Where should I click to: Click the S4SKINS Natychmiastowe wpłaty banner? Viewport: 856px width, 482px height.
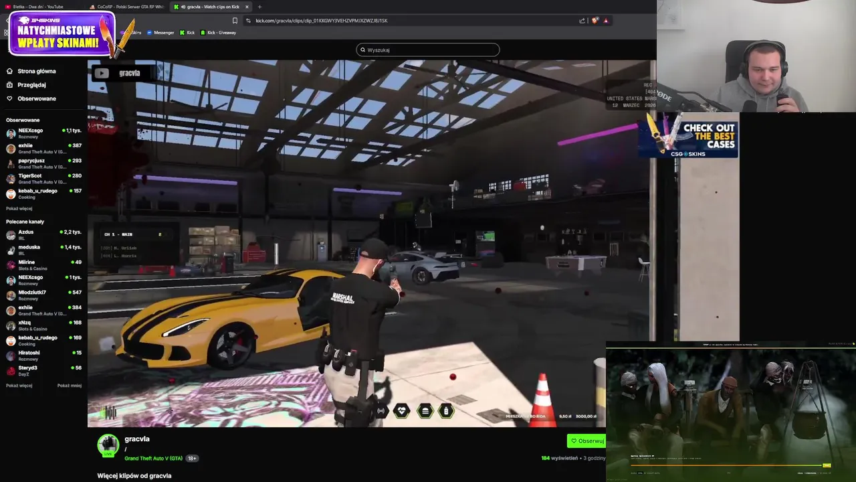point(62,33)
